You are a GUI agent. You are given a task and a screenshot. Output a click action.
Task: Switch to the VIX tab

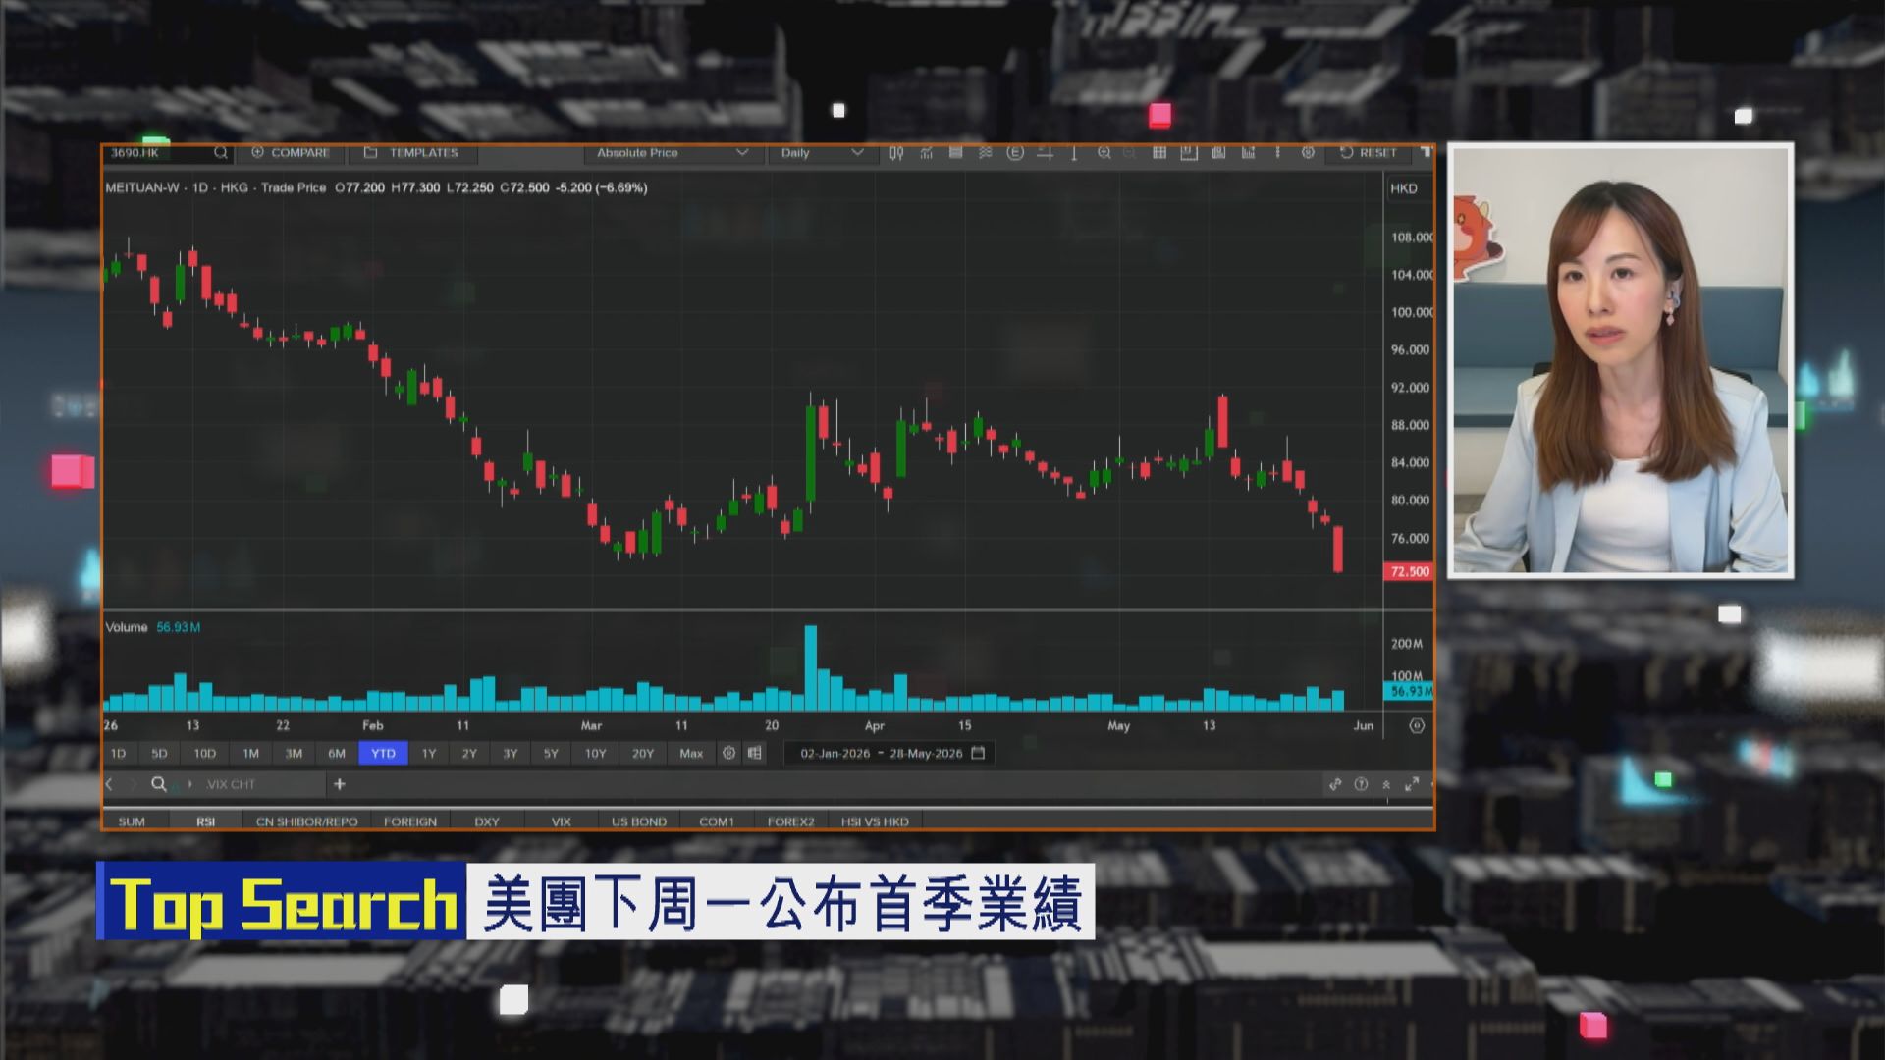[561, 821]
